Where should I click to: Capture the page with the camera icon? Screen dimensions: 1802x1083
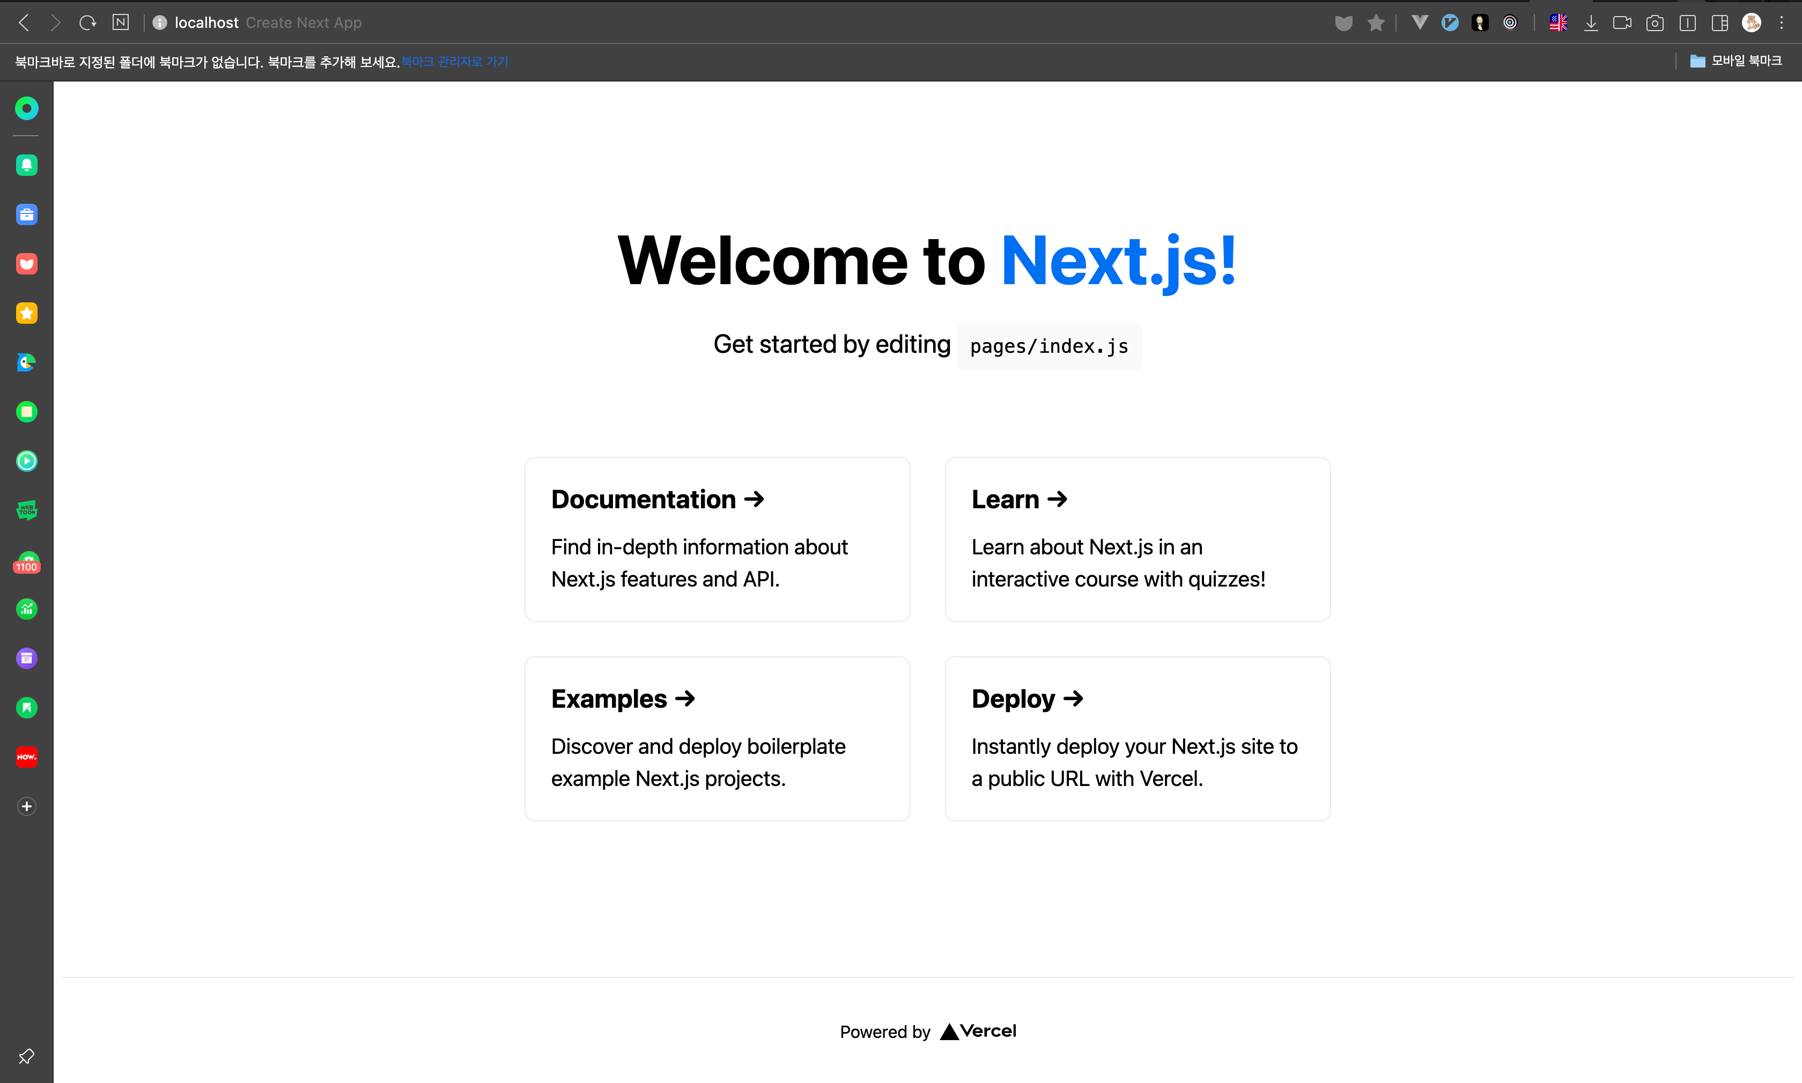(x=1655, y=24)
